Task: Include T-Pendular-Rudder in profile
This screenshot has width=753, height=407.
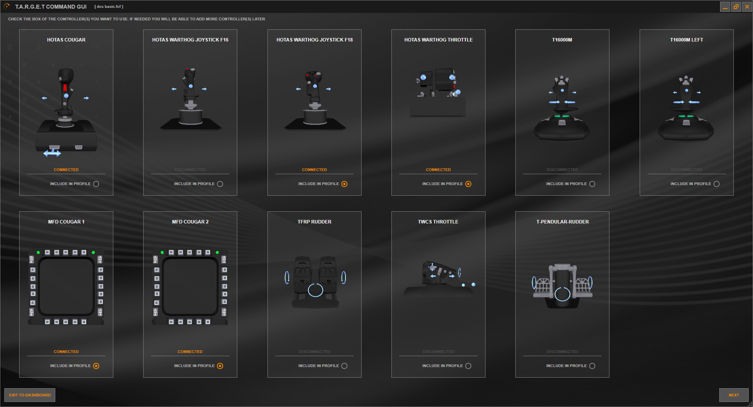Action: pos(592,366)
